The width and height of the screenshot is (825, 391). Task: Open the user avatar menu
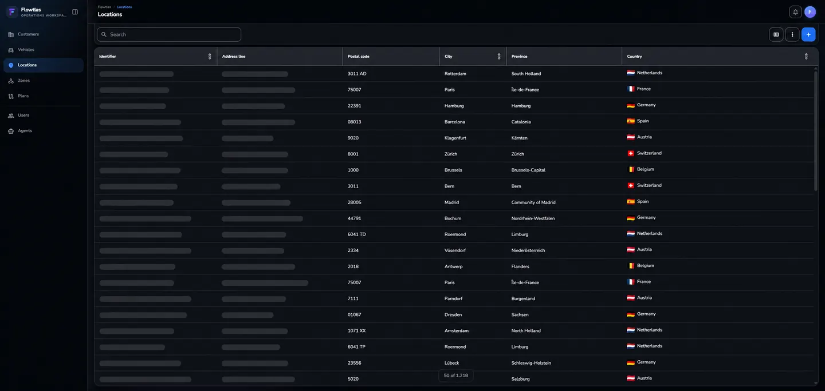pos(810,12)
